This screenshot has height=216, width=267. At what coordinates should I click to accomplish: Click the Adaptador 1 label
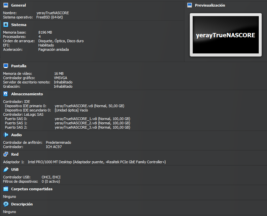pos(14,162)
